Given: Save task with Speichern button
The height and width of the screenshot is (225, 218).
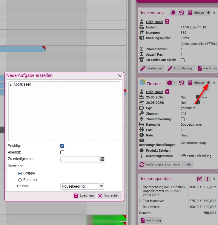Looking at the screenshot, I should pos(84,196).
